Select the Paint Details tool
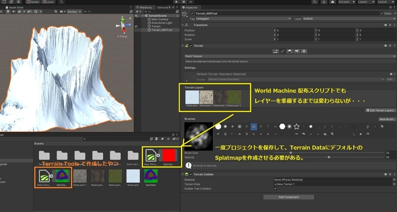This screenshot has width=397, height=212. [x=296, y=52]
